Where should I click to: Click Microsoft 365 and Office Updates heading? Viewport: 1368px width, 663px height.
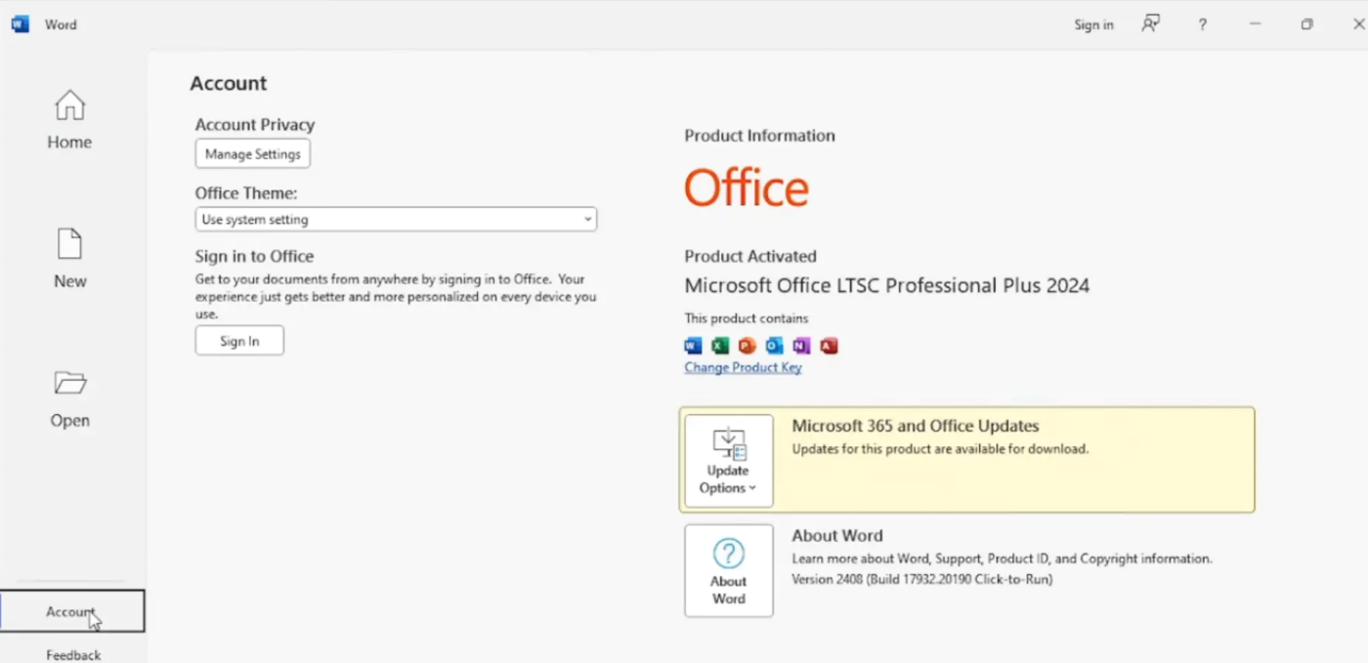915,426
